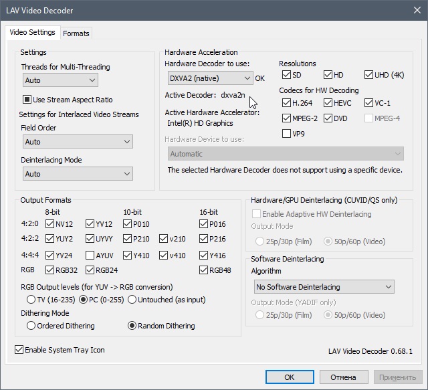Enable VP9 hardware decoding checkbox

[x=287, y=133]
